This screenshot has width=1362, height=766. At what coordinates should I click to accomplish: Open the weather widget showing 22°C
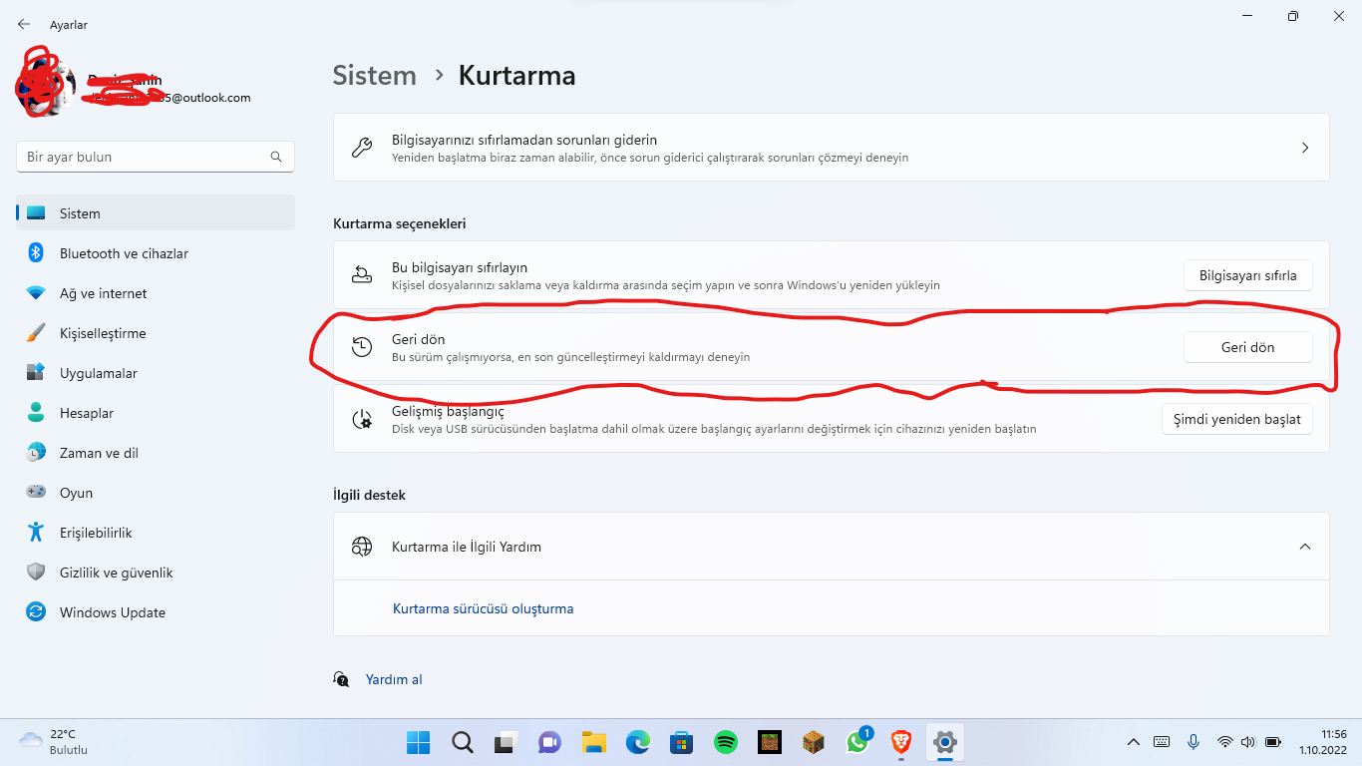click(x=55, y=742)
